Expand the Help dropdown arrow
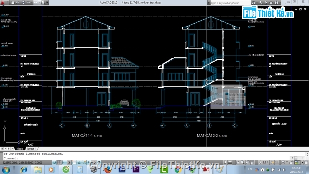The width and height of the screenshot is (309, 174). coord(280,3)
